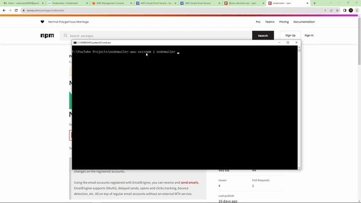Open the Documentation link

click(304, 22)
